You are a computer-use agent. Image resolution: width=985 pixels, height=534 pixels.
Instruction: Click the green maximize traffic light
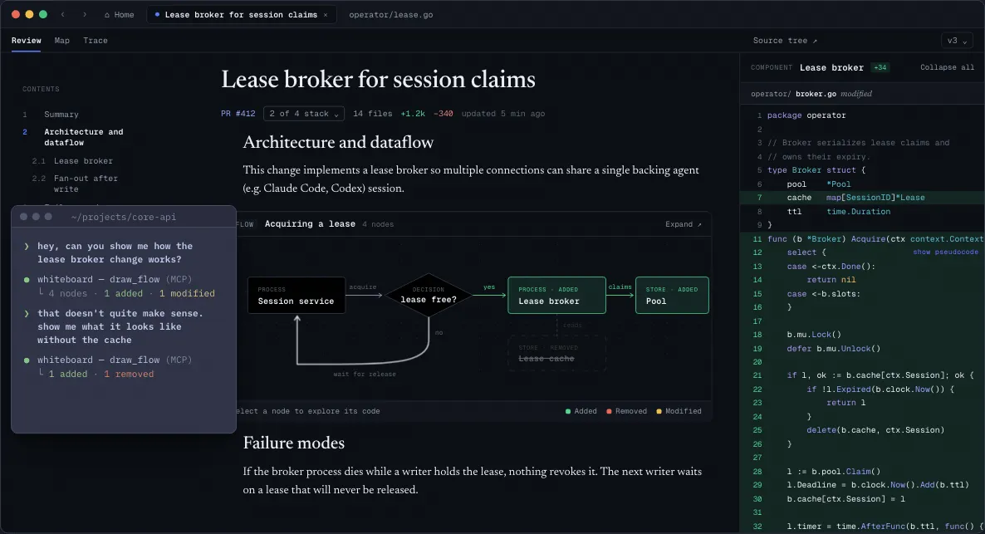tap(42, 14)
